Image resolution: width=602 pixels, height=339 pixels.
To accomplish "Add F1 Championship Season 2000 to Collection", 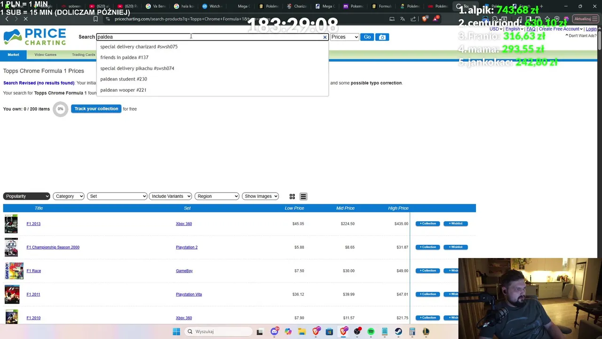I will pyautogui.click(x=428, y=247).
